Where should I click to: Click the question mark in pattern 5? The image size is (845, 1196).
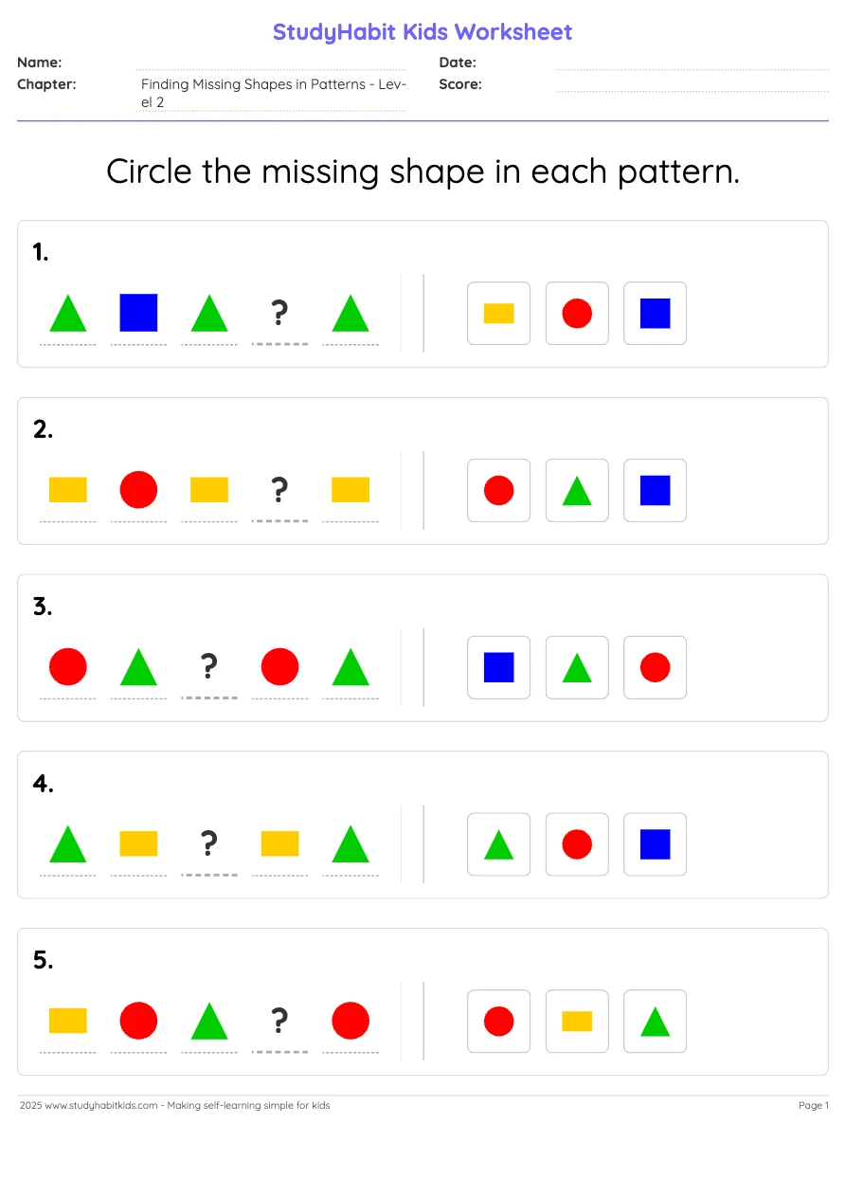pos(279,1021)
